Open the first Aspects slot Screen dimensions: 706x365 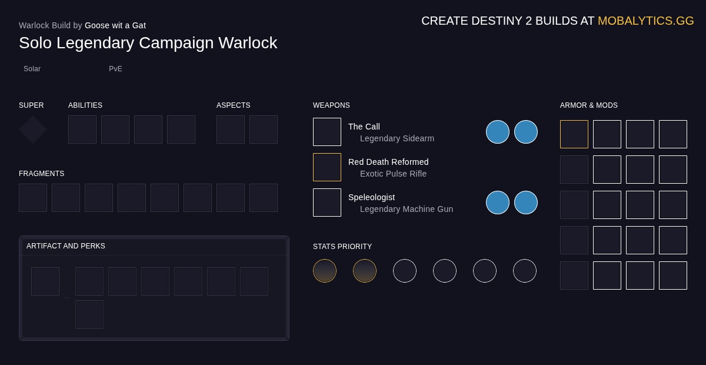point(231,130)
